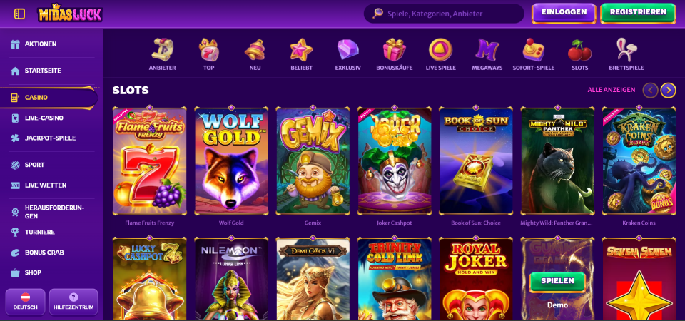The width and height of the screenshot is (685, 321).
Task: Open the Neu bell category
Action: click(255, 49)
